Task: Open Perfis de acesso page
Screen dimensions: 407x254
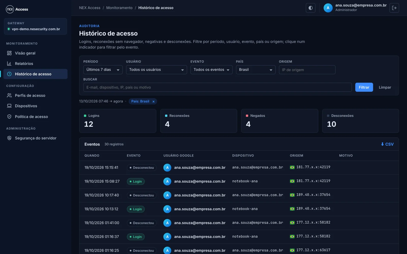Action: [35, 96]
